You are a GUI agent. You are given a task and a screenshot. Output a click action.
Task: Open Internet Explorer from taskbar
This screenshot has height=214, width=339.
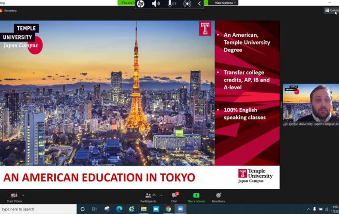click(x=131, y=209)
